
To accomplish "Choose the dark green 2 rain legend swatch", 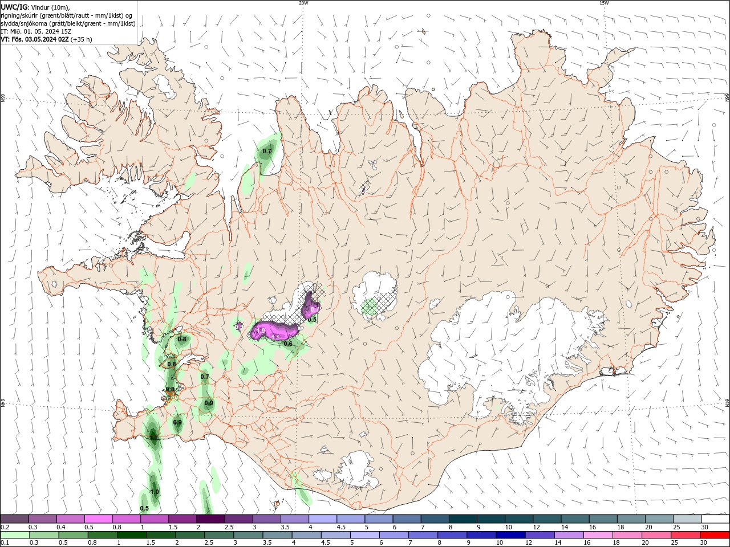I will (189, 535).
